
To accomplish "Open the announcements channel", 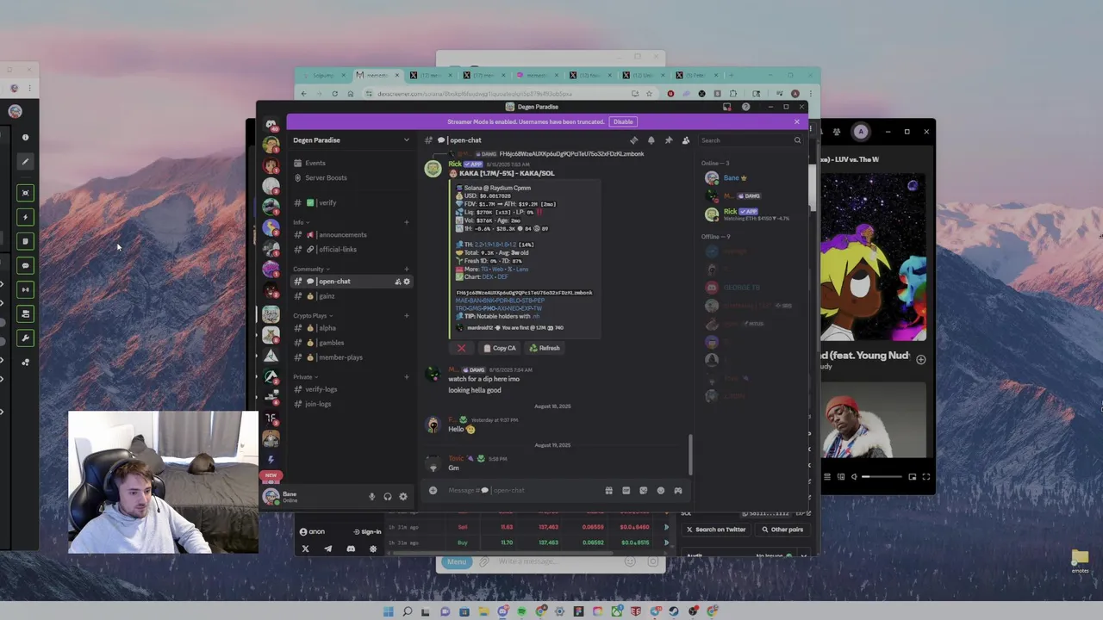I will [x=351, y=234].
